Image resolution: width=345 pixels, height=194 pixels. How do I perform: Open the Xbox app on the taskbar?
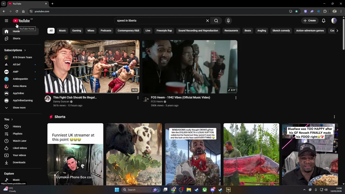point(205,190)
